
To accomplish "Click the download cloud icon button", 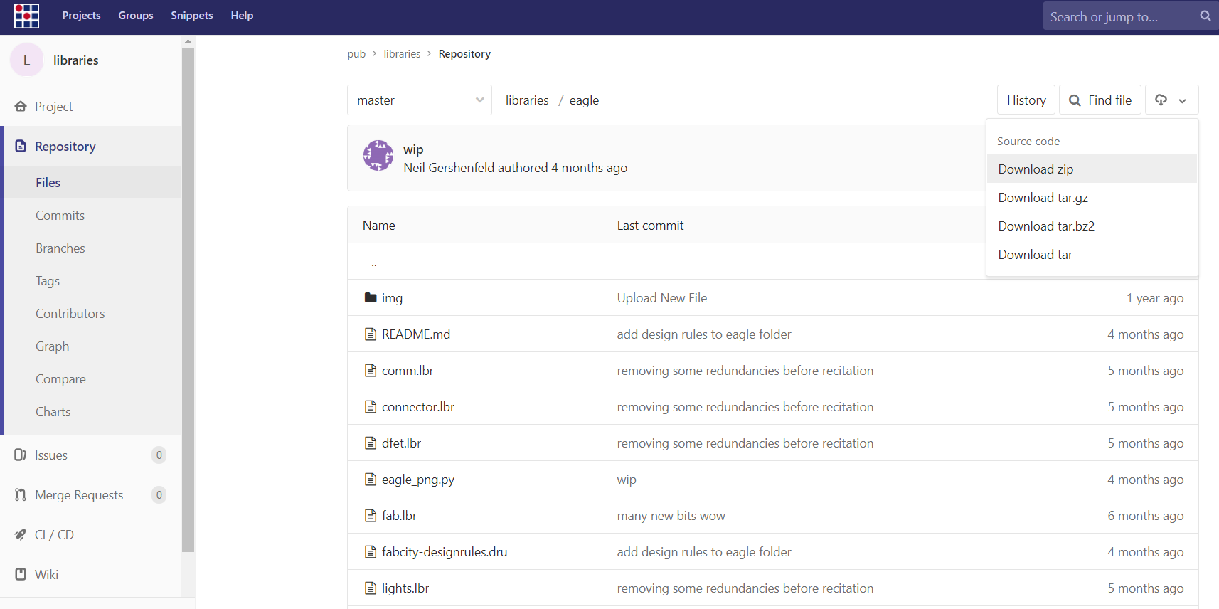I will 1161,100.
